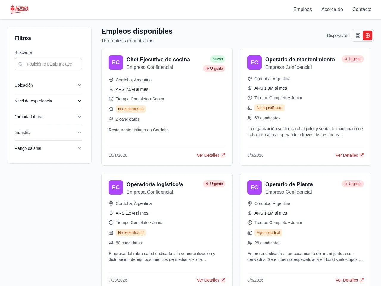View details of Operario de Planta
This screenshot has height=286, width=381.
350,280
